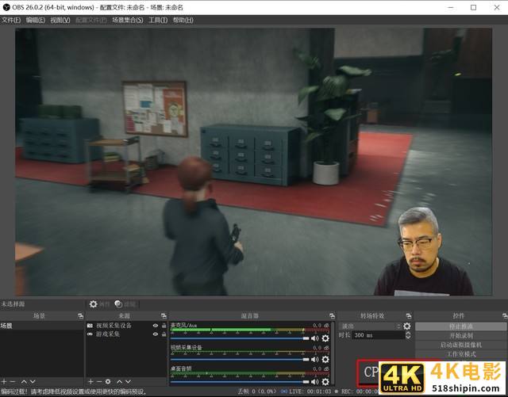Open source properties gear in 来源 panel

109,382
